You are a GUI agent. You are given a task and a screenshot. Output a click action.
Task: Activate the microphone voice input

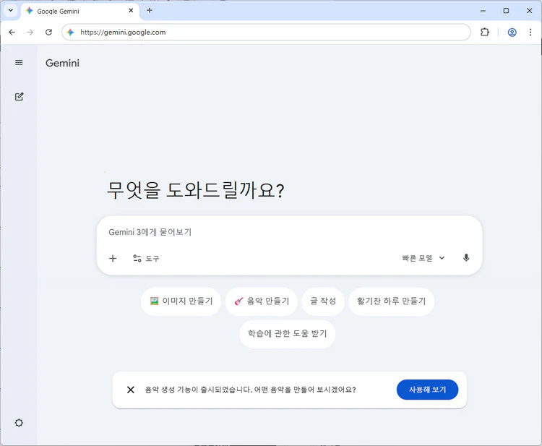pos(466,258)
